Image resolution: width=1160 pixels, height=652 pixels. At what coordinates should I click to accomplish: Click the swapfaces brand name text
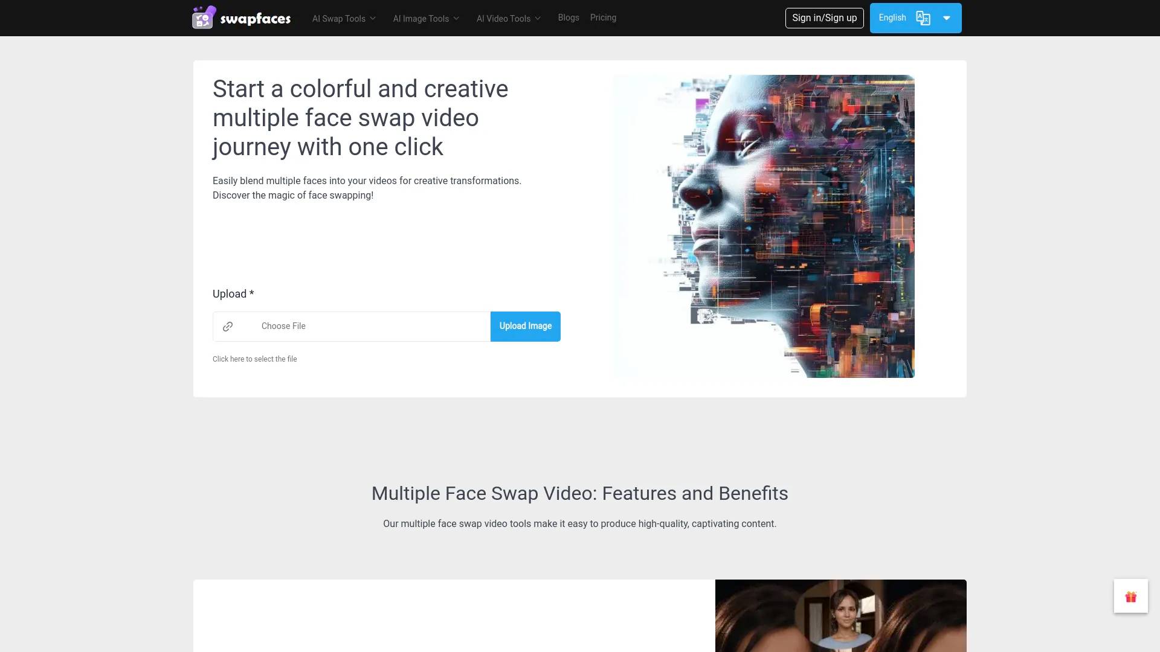click(256, 19)
